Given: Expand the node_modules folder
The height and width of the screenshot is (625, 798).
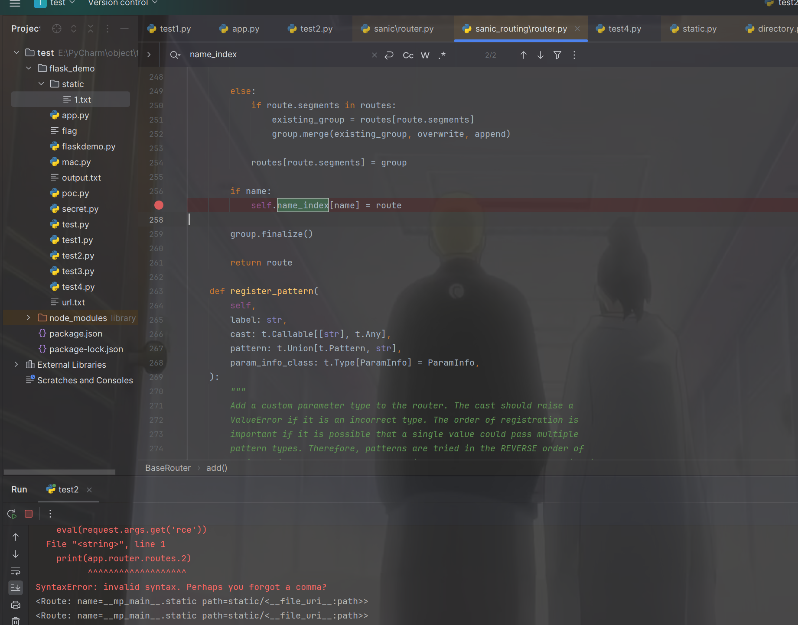Looking at the screenshot, I should [29, 318].
